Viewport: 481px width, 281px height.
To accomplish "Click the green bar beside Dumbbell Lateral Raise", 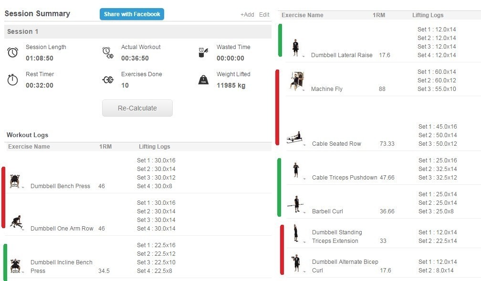I will [x=280, y=40].
